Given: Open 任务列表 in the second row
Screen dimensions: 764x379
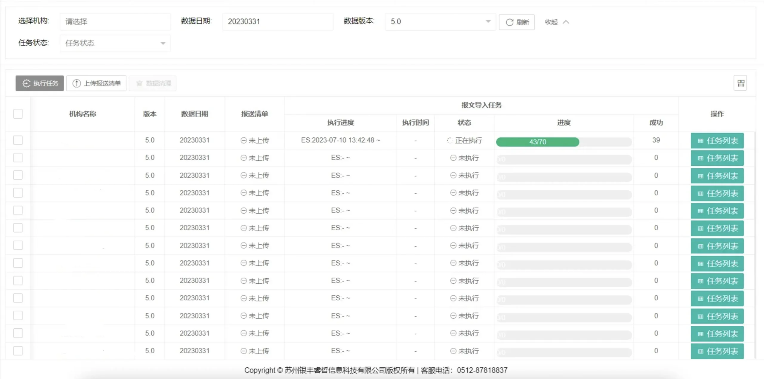Looking at the screenshot, I should 717,158.
